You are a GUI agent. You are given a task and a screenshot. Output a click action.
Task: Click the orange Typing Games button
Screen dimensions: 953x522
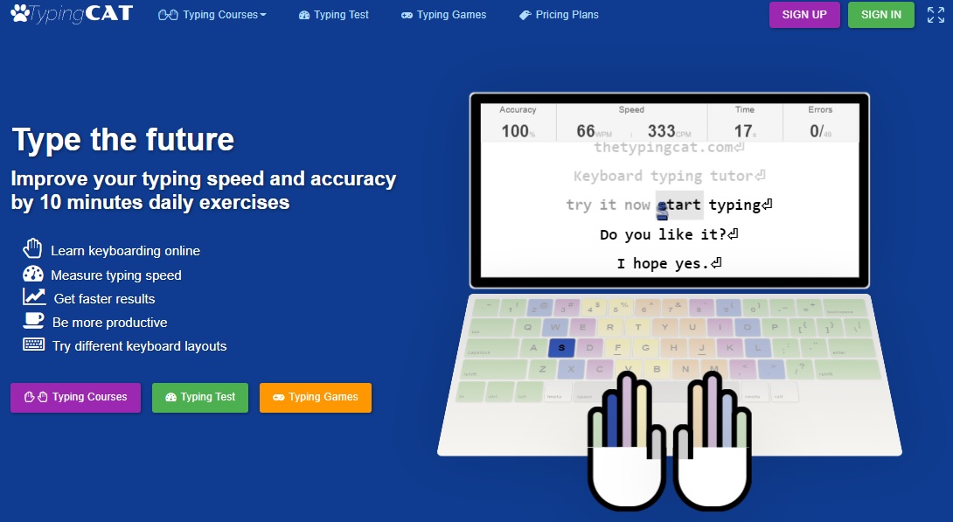(x=316, y=398)
